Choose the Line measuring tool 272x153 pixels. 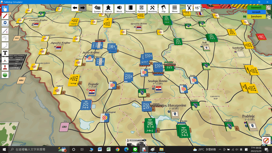pyautogui.click(x=5, y=31)
